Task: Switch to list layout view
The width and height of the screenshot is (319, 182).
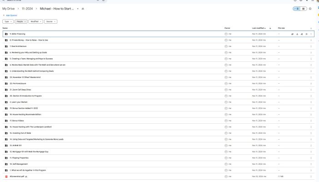Action: [x=296, y=9]
